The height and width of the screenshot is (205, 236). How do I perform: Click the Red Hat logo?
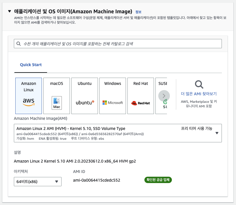pos(141,103)
